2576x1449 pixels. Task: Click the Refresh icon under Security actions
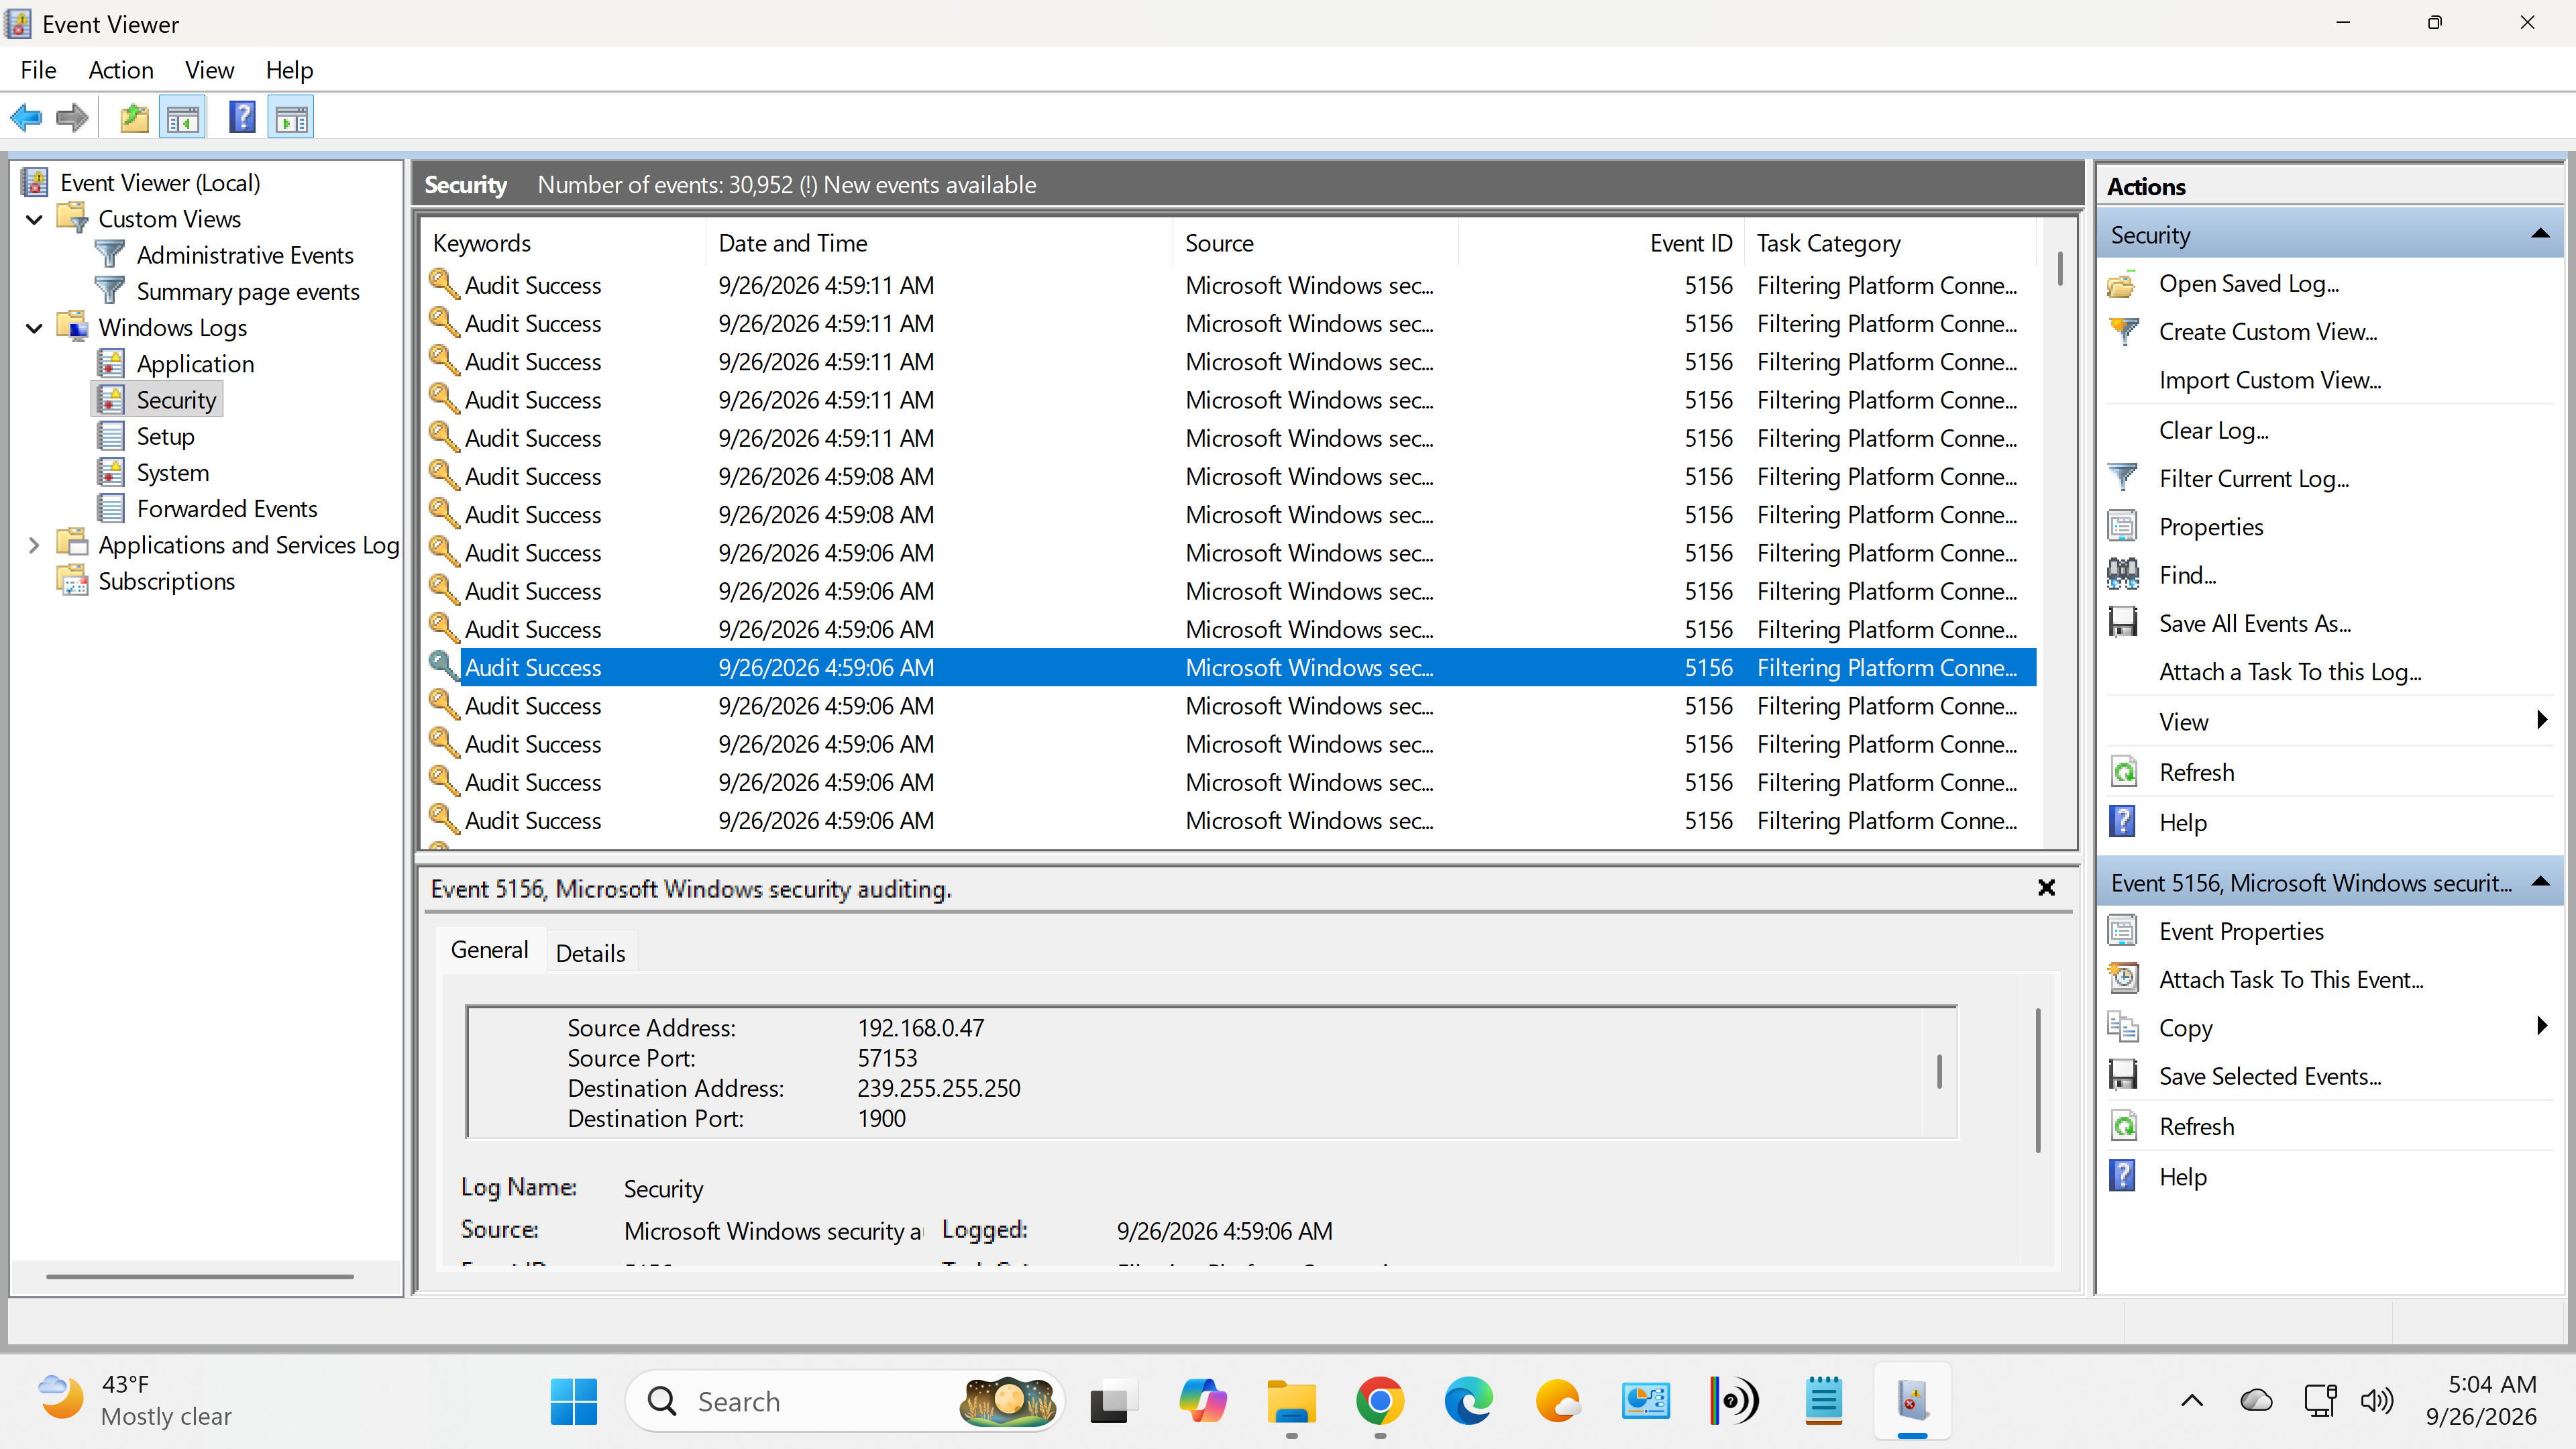pyautogui.click(x=2123, y=772)
